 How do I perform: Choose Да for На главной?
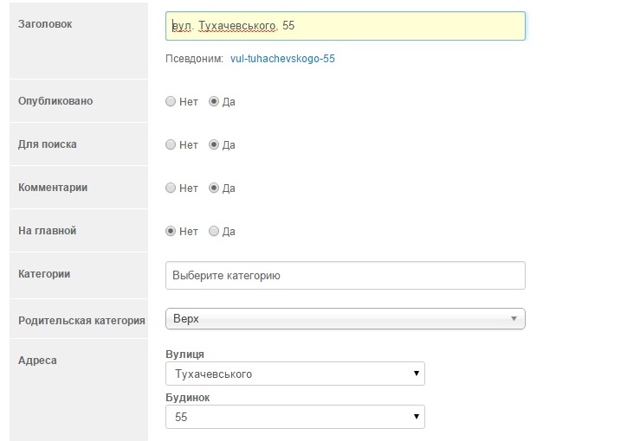pyautogui.click(x=214, y=231)
